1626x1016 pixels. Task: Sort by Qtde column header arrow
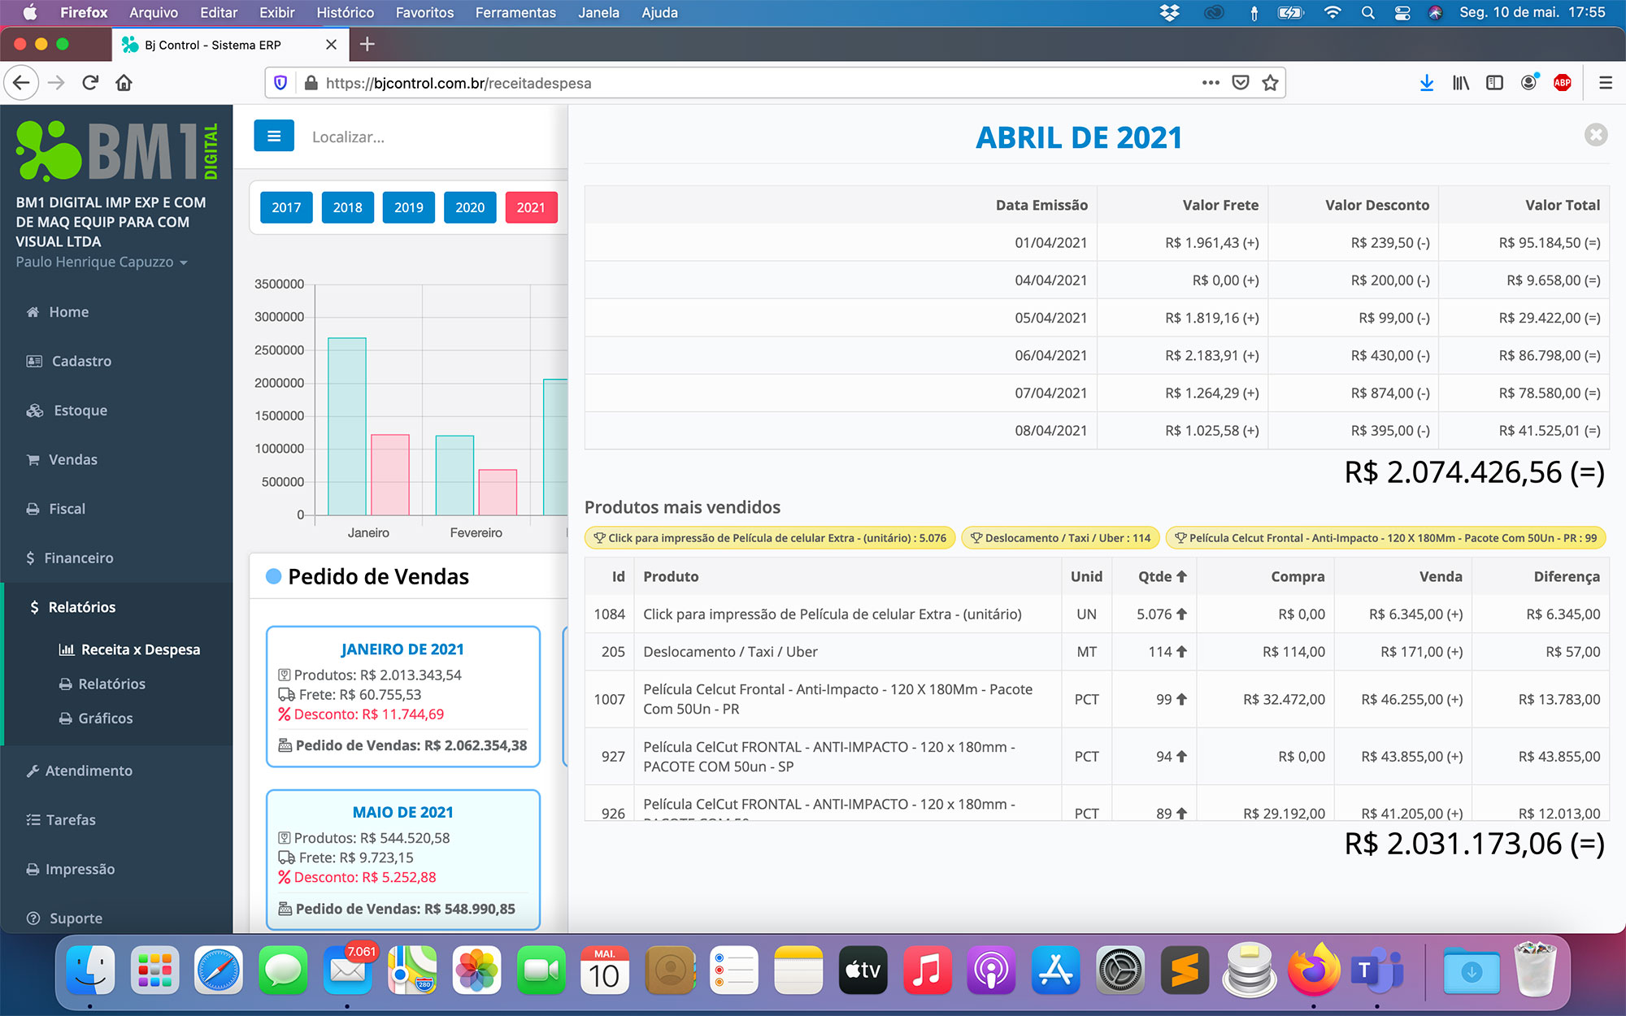pyautogui.click(x=1180, y=576)
